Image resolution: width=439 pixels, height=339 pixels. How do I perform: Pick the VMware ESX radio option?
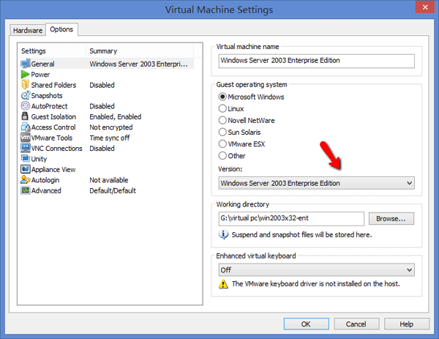tap(222, 144)
